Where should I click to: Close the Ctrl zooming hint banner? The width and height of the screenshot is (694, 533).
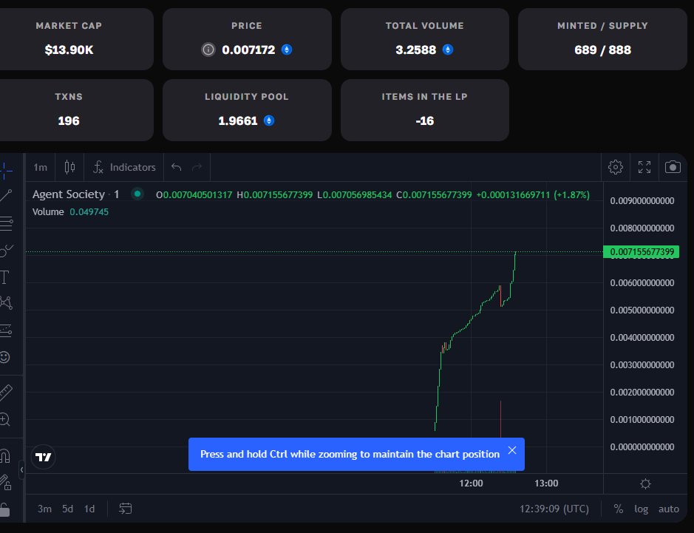(512, 450)
